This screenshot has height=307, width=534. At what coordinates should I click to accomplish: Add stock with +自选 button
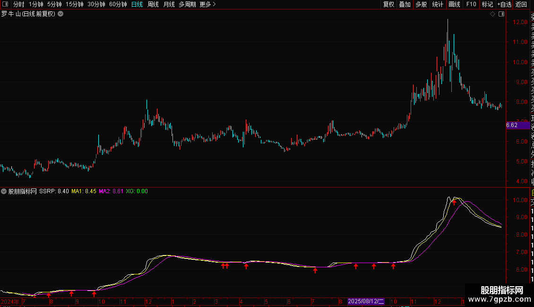point(504,4)
